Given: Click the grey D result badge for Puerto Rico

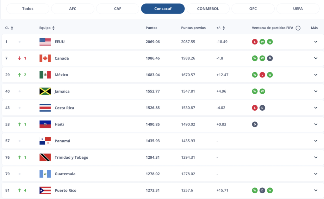Looking at the screenshot, I should [x=262, y=190].
